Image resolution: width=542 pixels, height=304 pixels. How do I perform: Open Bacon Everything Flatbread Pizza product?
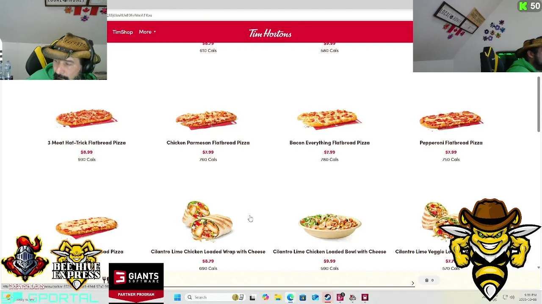[329, 143]
